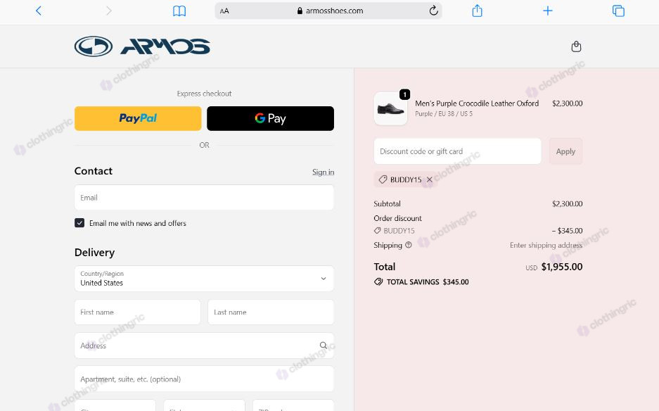Pay with Google Pay button
This screenshot has width=659, height=411.
click(x=270, y=118)
